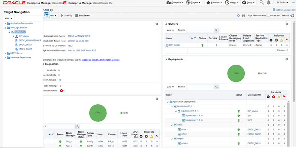Open the EMGC_OMS2 deployed-on link

click(254, 134)
